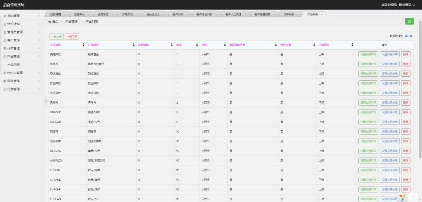Image resolution: width=422 pixels, height=202 pixels.
Task: Click the 风险管理 shield icon in sidebar
Action: pyautogui.click(x=5, y=81)
